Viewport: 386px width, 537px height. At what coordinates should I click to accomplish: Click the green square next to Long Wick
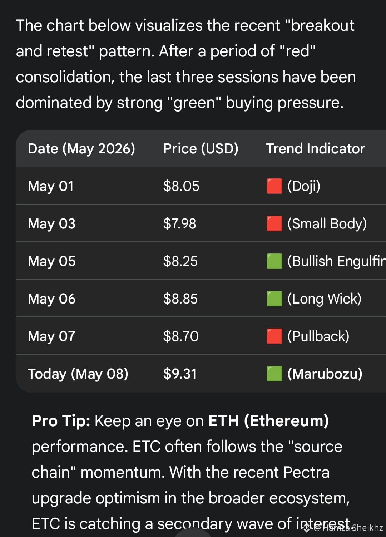tap(274, 299)
